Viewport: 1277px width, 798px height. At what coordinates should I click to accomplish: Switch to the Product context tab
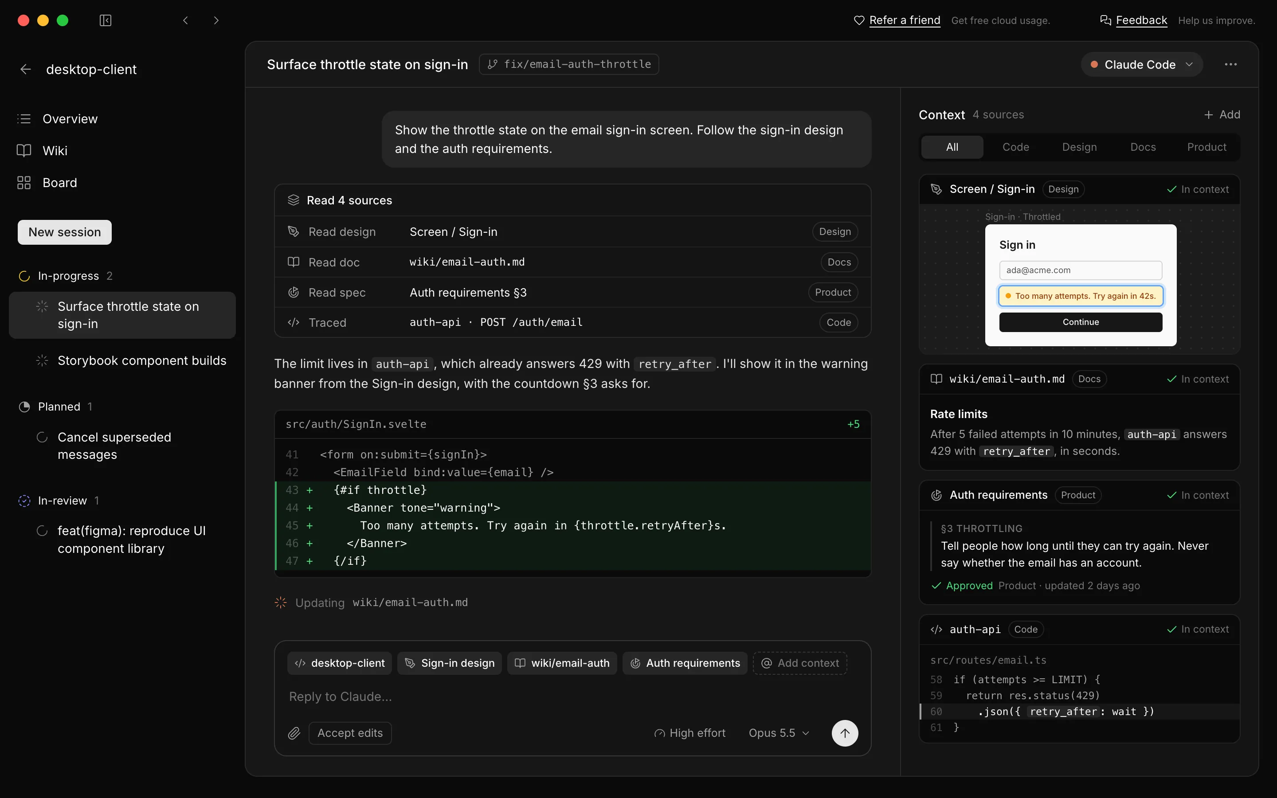(x=1207, y=147)
